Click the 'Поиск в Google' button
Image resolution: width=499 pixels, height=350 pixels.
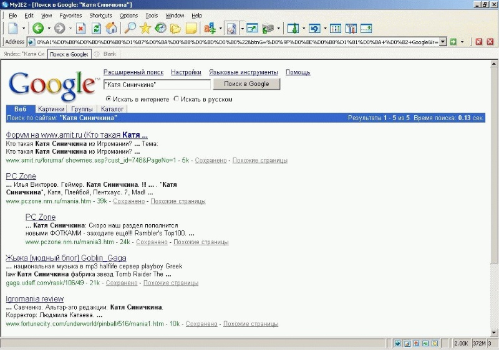246,84
